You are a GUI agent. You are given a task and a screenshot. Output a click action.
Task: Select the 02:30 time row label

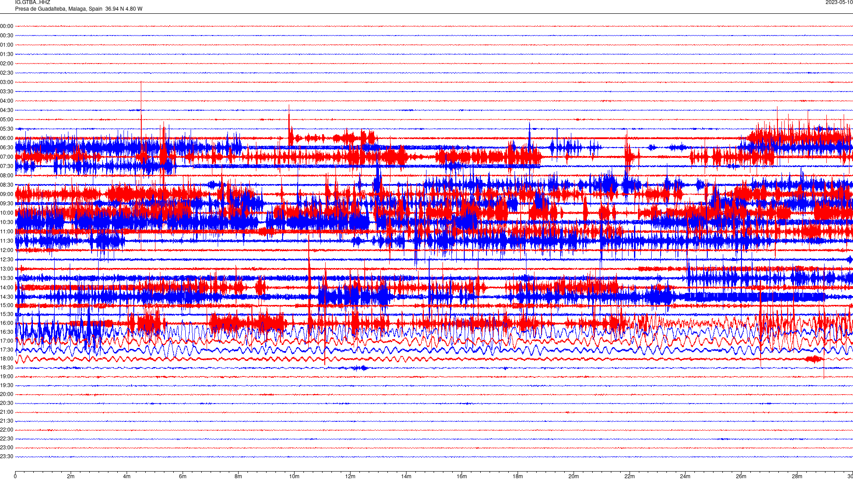(x=7, y=73)
